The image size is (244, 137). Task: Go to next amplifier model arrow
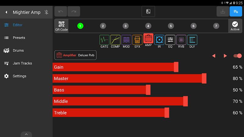coord(225,56)
